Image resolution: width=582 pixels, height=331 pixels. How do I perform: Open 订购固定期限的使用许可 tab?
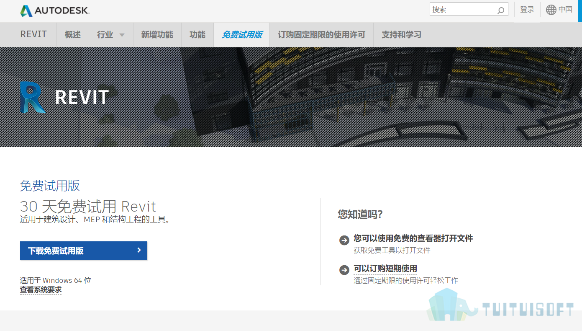[x=322, y=35]
